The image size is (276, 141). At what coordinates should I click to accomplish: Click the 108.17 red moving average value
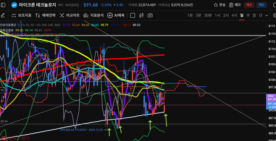(126, 25)
